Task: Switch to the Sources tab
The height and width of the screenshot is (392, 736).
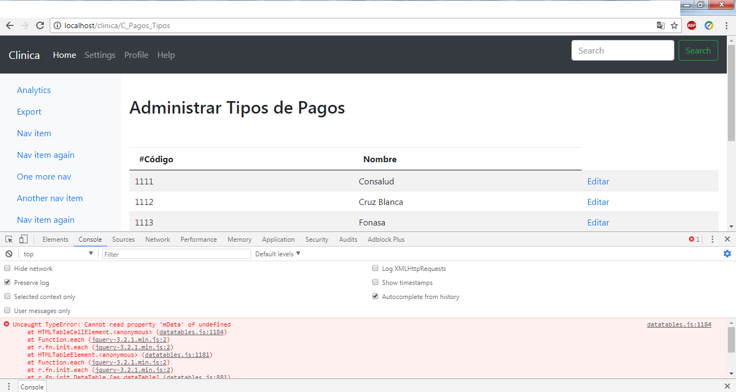Action: 123,238
